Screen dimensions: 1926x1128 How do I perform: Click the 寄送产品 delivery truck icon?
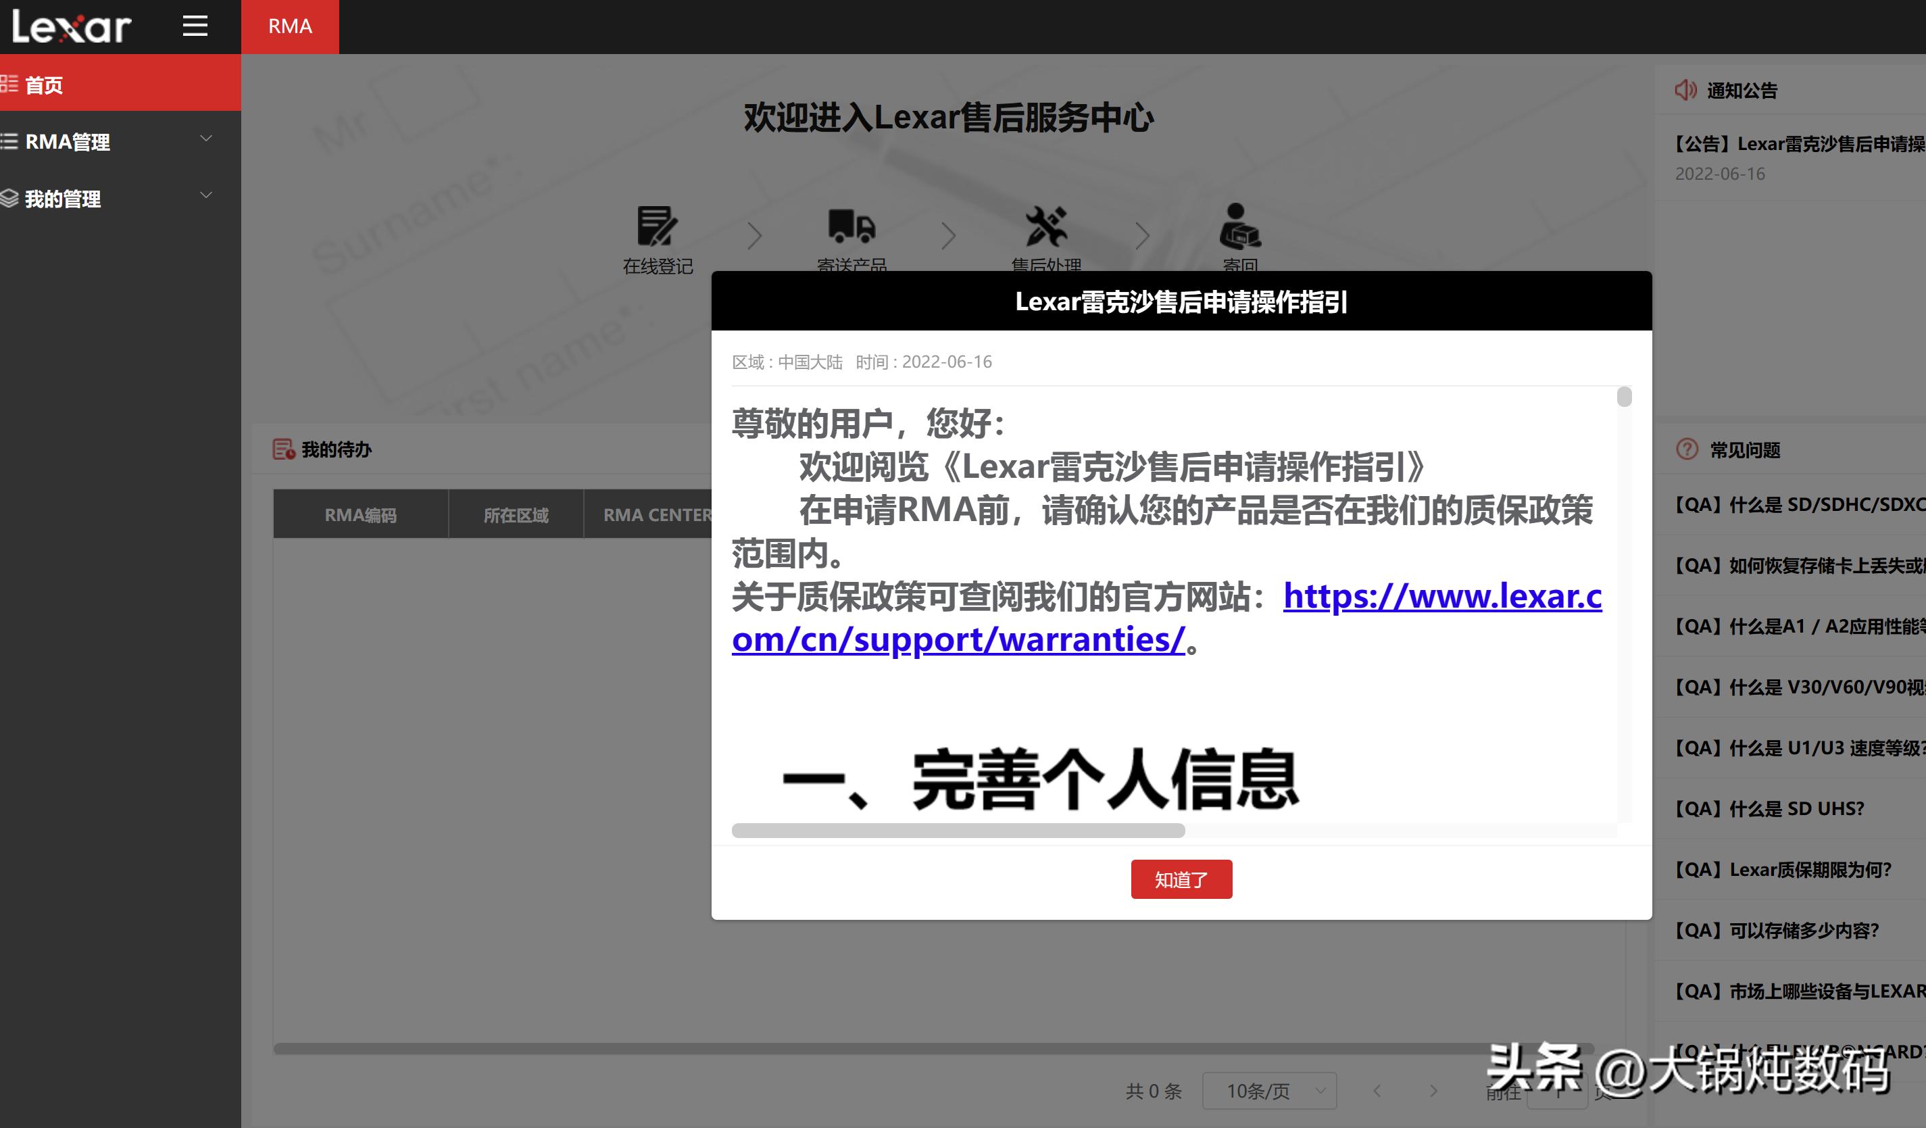851,228
